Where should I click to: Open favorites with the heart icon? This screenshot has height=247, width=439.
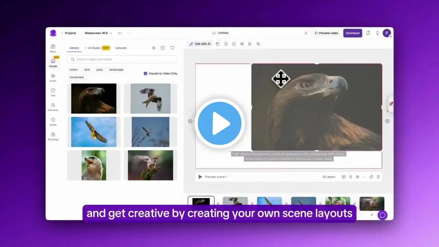pos(173,48)
